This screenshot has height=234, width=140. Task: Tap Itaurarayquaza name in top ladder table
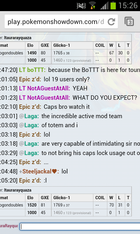18,38
